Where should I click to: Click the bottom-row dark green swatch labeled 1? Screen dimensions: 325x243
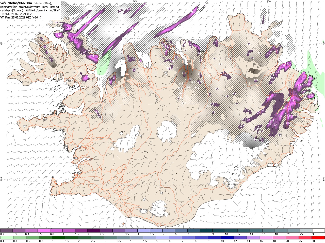click(58, 238)
